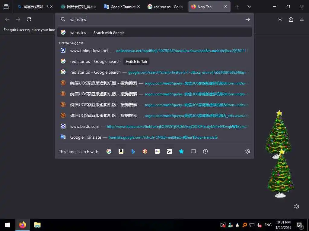Image resolution: width=309 pixels, height=231 pixels.
Task: Open the Firefox application menu
Action: (302, 19)
